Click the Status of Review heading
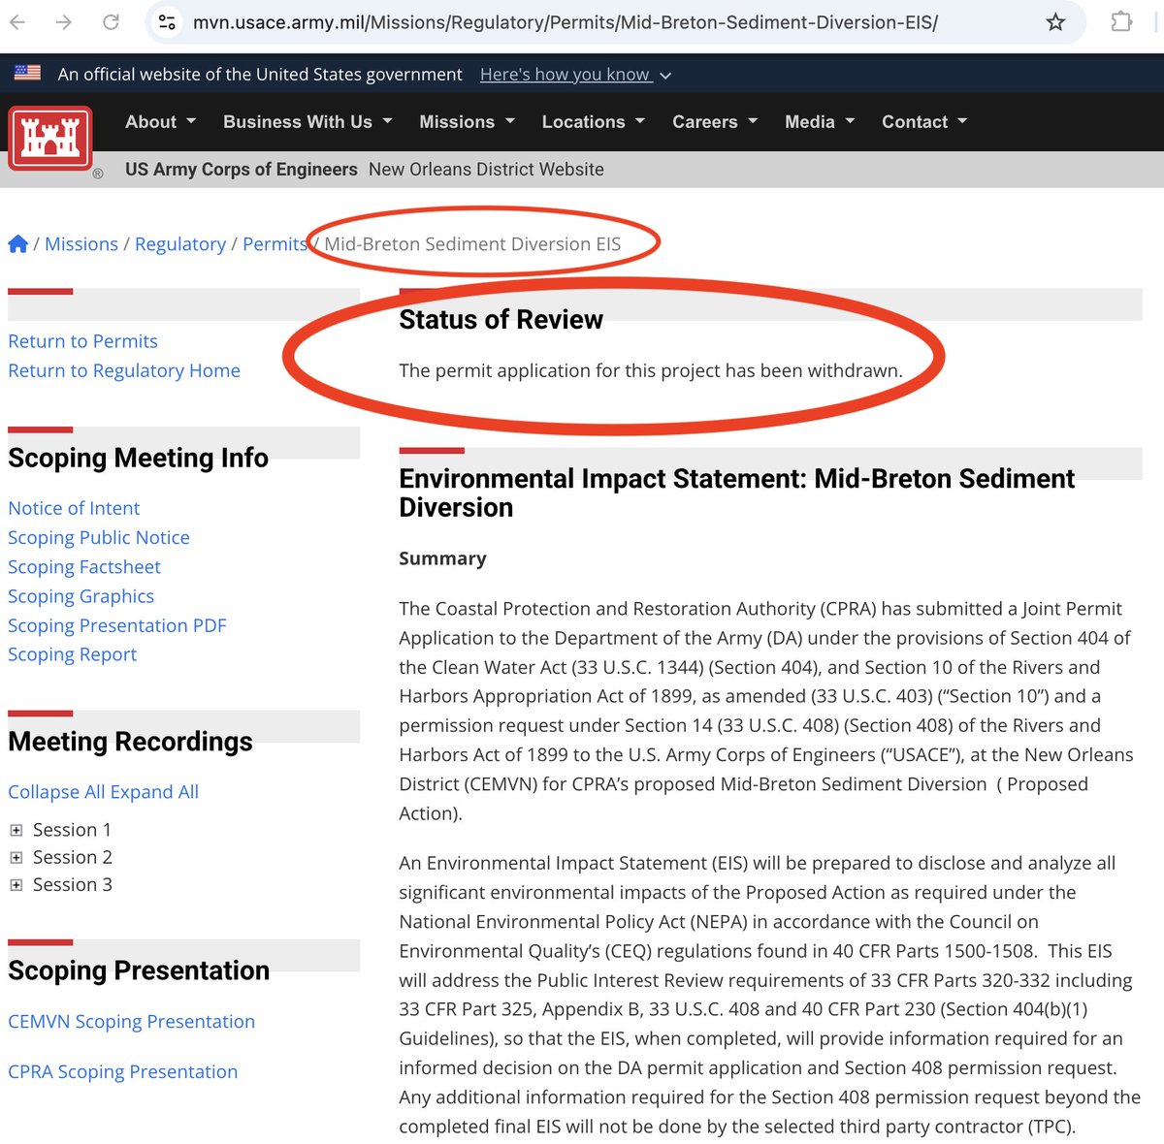The image size is (1164, 1144). (501, 320)
